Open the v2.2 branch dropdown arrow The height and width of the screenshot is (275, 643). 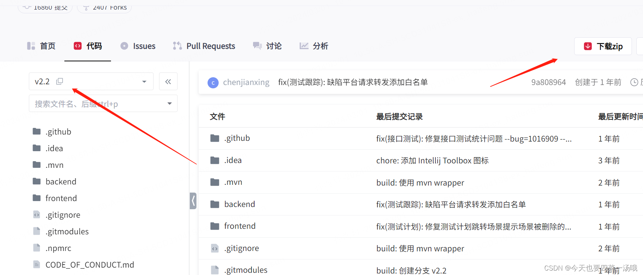click(x=144, y=82)
